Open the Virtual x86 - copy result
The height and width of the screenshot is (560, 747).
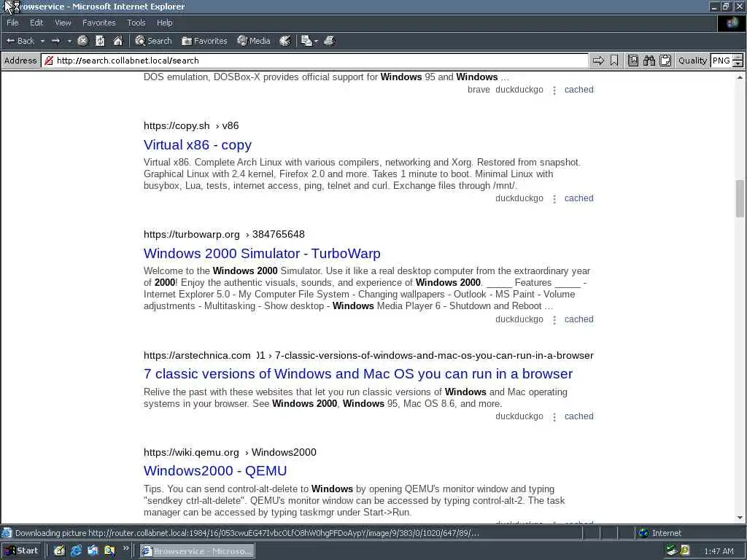pos(198,145)
